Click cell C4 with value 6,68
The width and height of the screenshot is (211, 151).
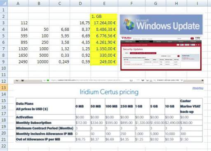click(x=60, y=29)
